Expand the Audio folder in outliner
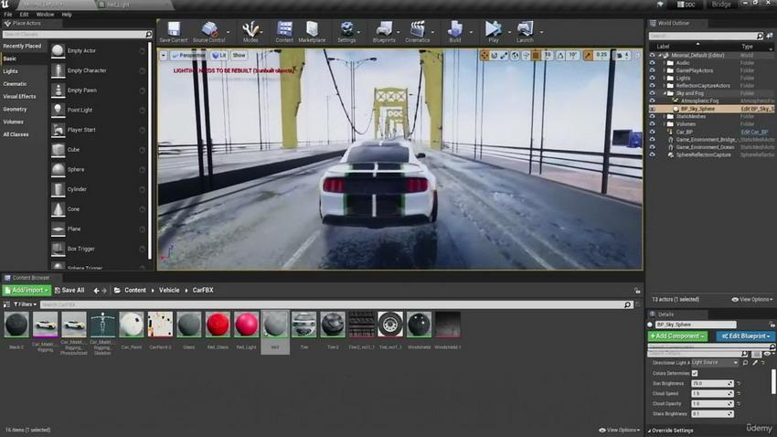 click(664, 63)
